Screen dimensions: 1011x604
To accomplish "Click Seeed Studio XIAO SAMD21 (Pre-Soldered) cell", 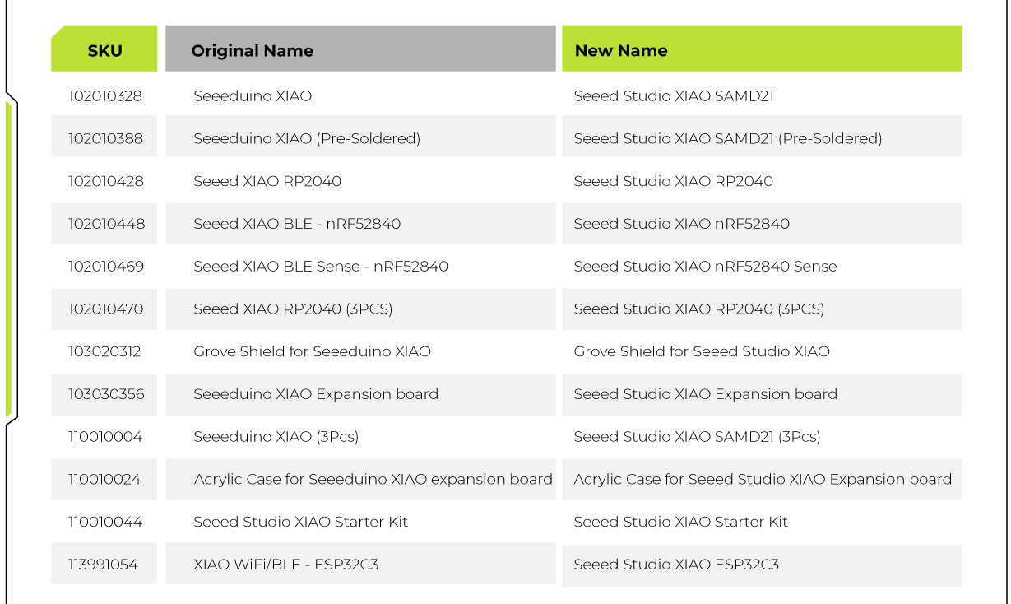I will click(x=727, y=139).
